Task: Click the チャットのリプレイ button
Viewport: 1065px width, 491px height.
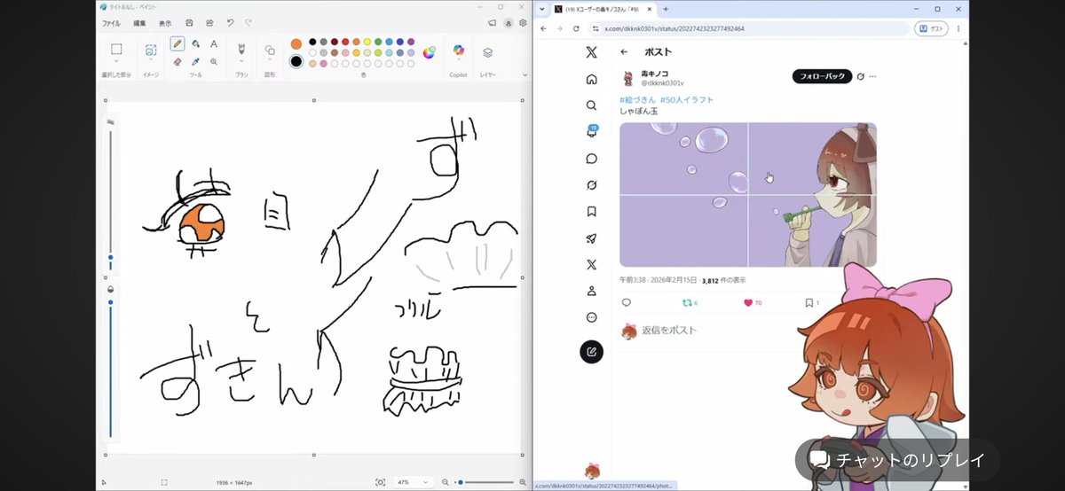Action: click(897, 461)
